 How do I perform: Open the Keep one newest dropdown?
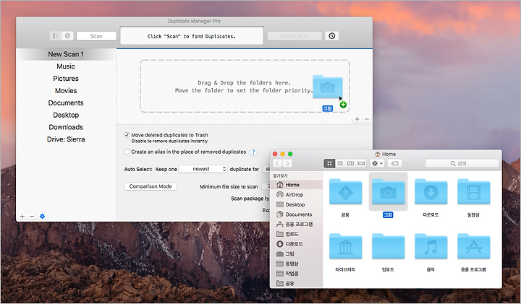203,169
